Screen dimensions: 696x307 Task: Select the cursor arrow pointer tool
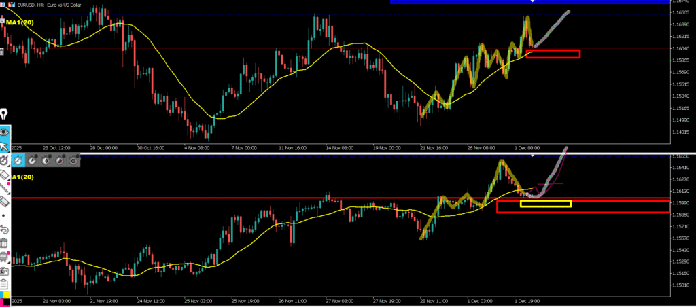4,145
